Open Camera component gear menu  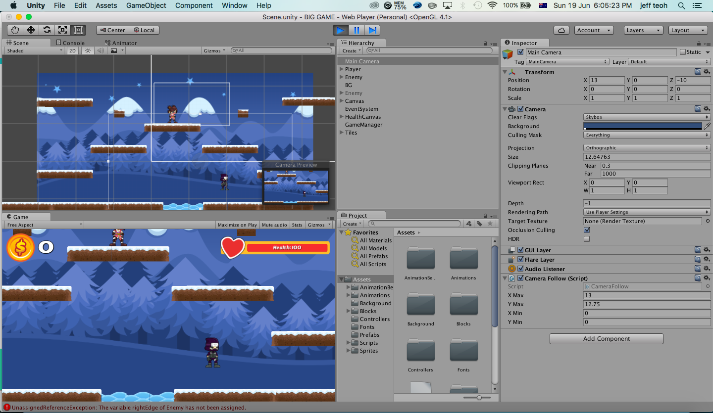click(707, 109)
